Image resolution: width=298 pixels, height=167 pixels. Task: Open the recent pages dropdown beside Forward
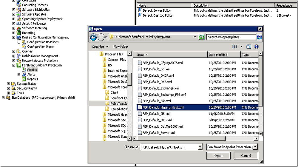(106, 37)
